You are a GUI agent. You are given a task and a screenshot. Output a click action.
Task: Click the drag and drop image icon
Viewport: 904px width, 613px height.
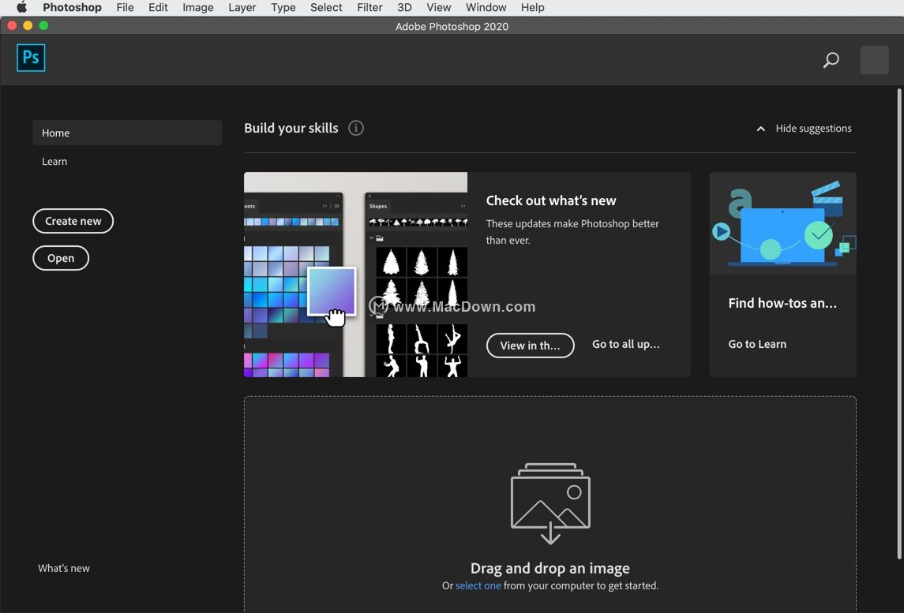coord(550,503)
